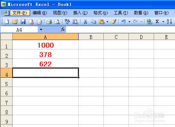175x127 pixels.
Task: Select cell A3 containing 622
Action: (x=45, y=63)
